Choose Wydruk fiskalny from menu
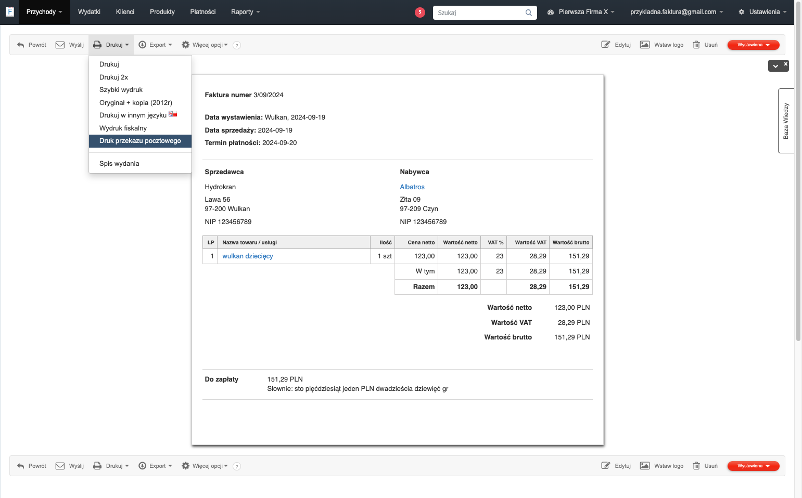Image resolution: width=802 pixels, height=498 pixels. tap(140, 128)
